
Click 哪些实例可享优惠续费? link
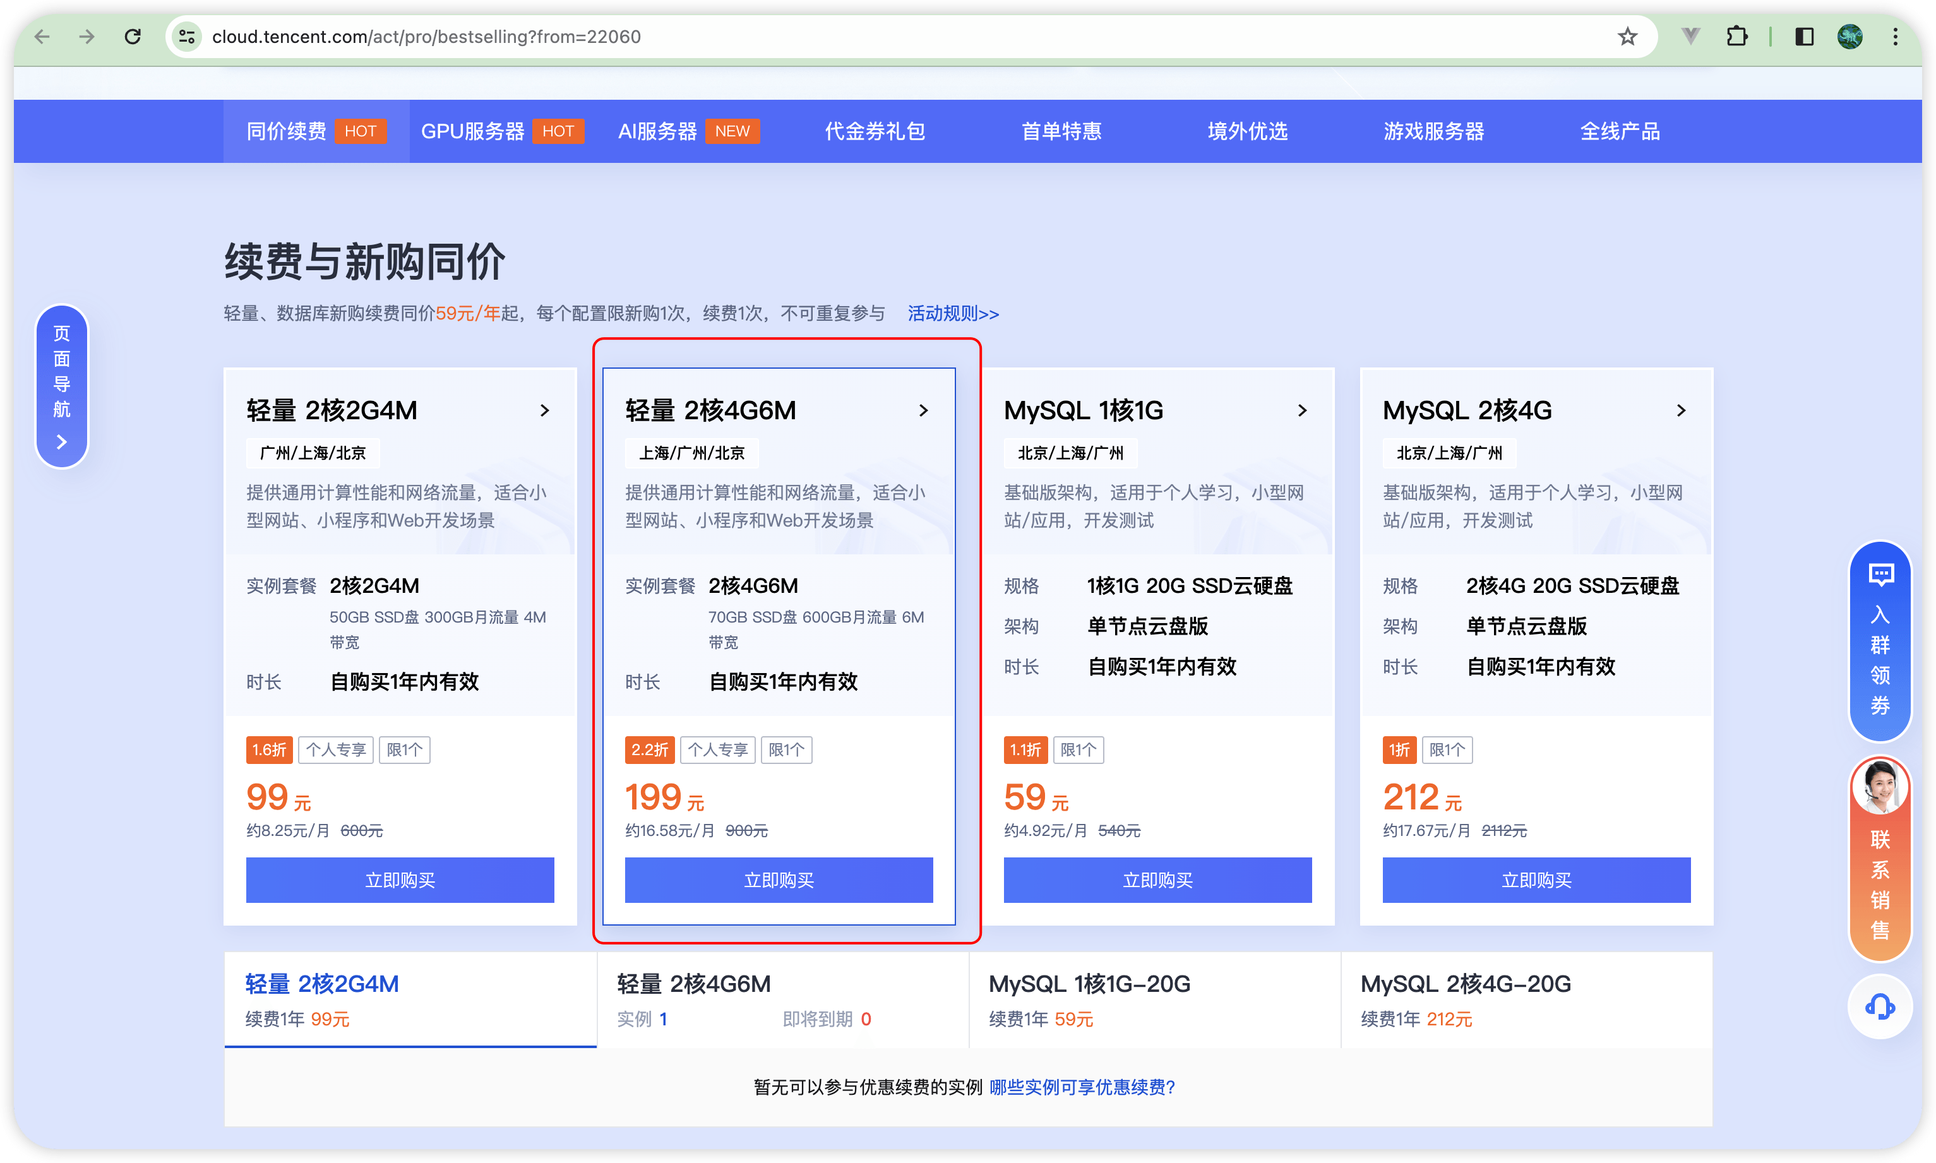click(1082, 1087)
